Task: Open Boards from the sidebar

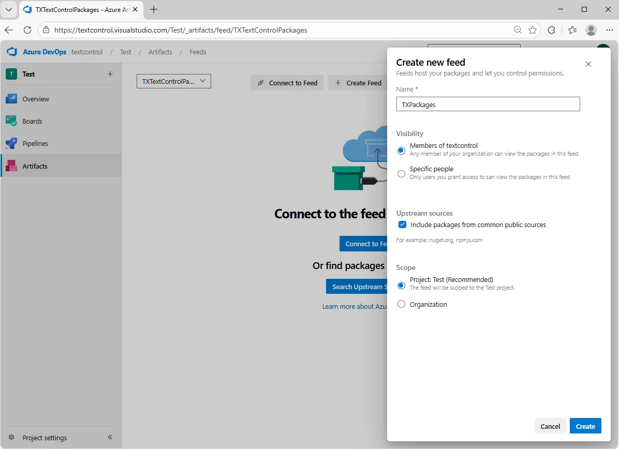Action: tap(11, 121)
